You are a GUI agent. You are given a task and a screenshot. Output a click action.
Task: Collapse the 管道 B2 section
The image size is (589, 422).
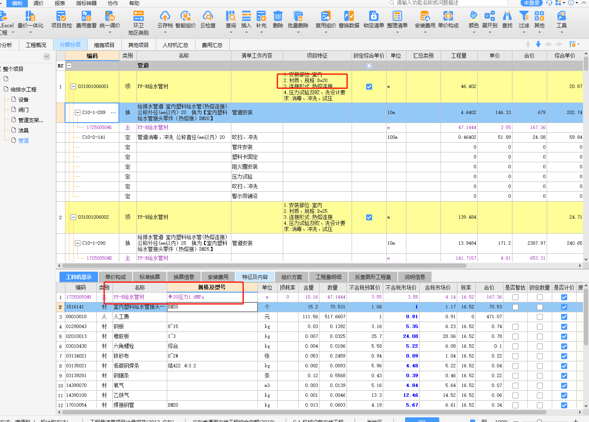[x=69, y=66]
